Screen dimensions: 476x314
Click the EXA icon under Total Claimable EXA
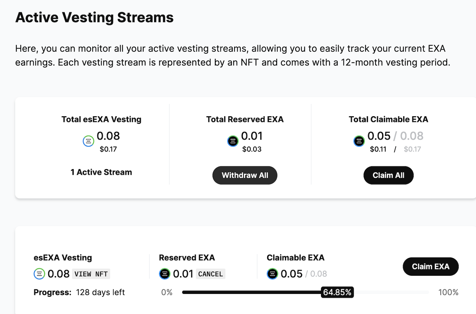(359, 141)
